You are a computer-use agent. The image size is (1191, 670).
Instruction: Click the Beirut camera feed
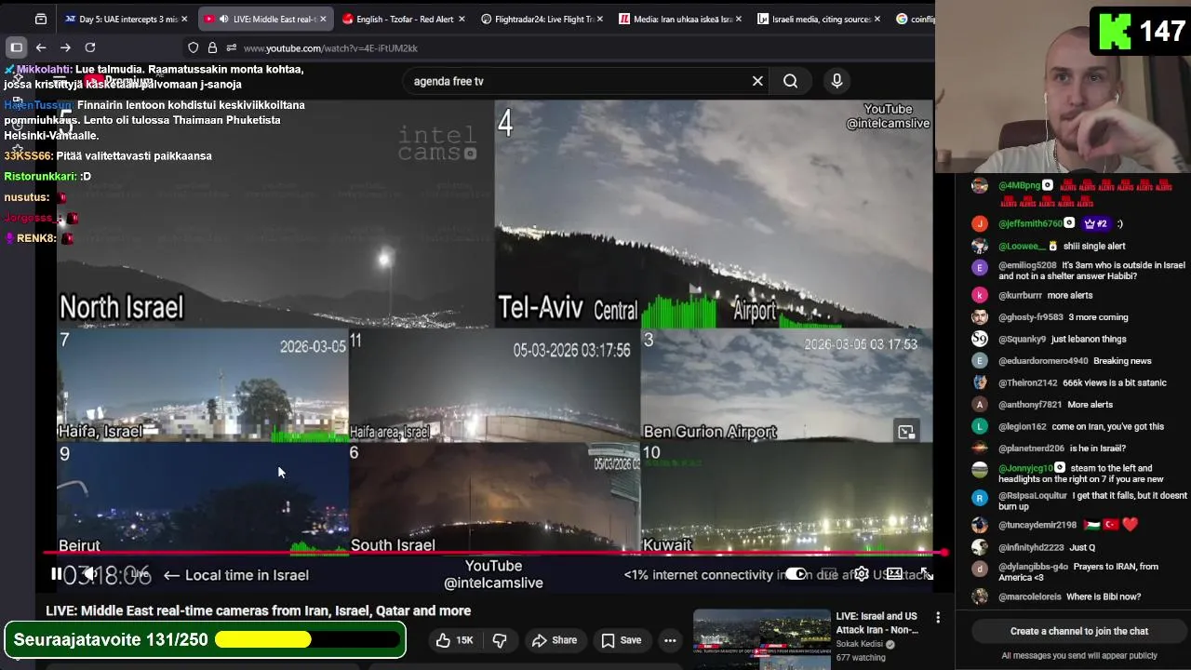pos(202,498)
